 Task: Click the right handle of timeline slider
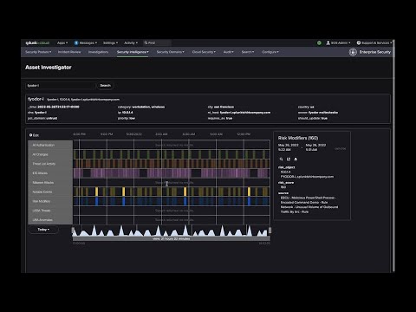click(270, 231)
